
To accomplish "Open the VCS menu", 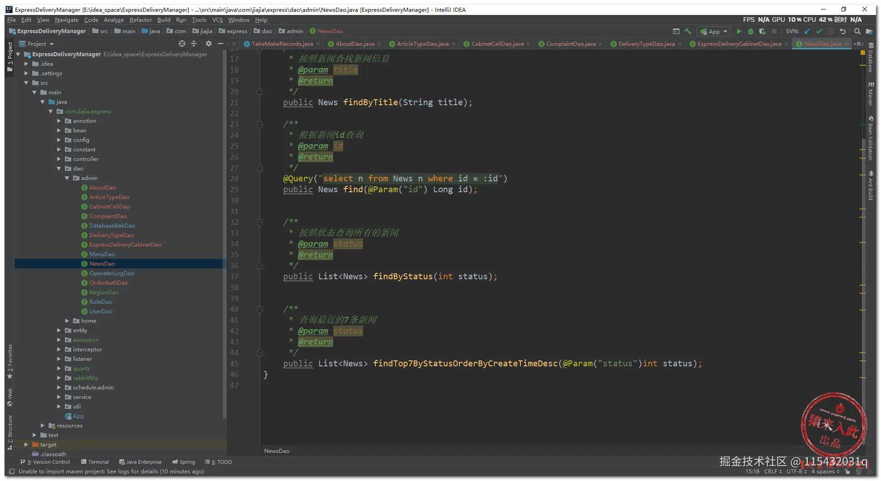I will point(217,20).
